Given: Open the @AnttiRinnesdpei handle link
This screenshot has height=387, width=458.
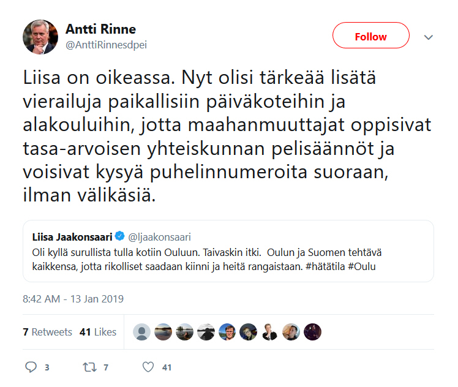Looking at the screenshot, I should pyautogui.click(x=106, y=45).
